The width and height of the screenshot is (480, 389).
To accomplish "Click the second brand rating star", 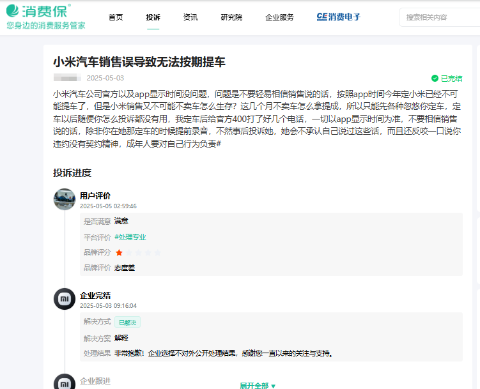I will 129,252.
